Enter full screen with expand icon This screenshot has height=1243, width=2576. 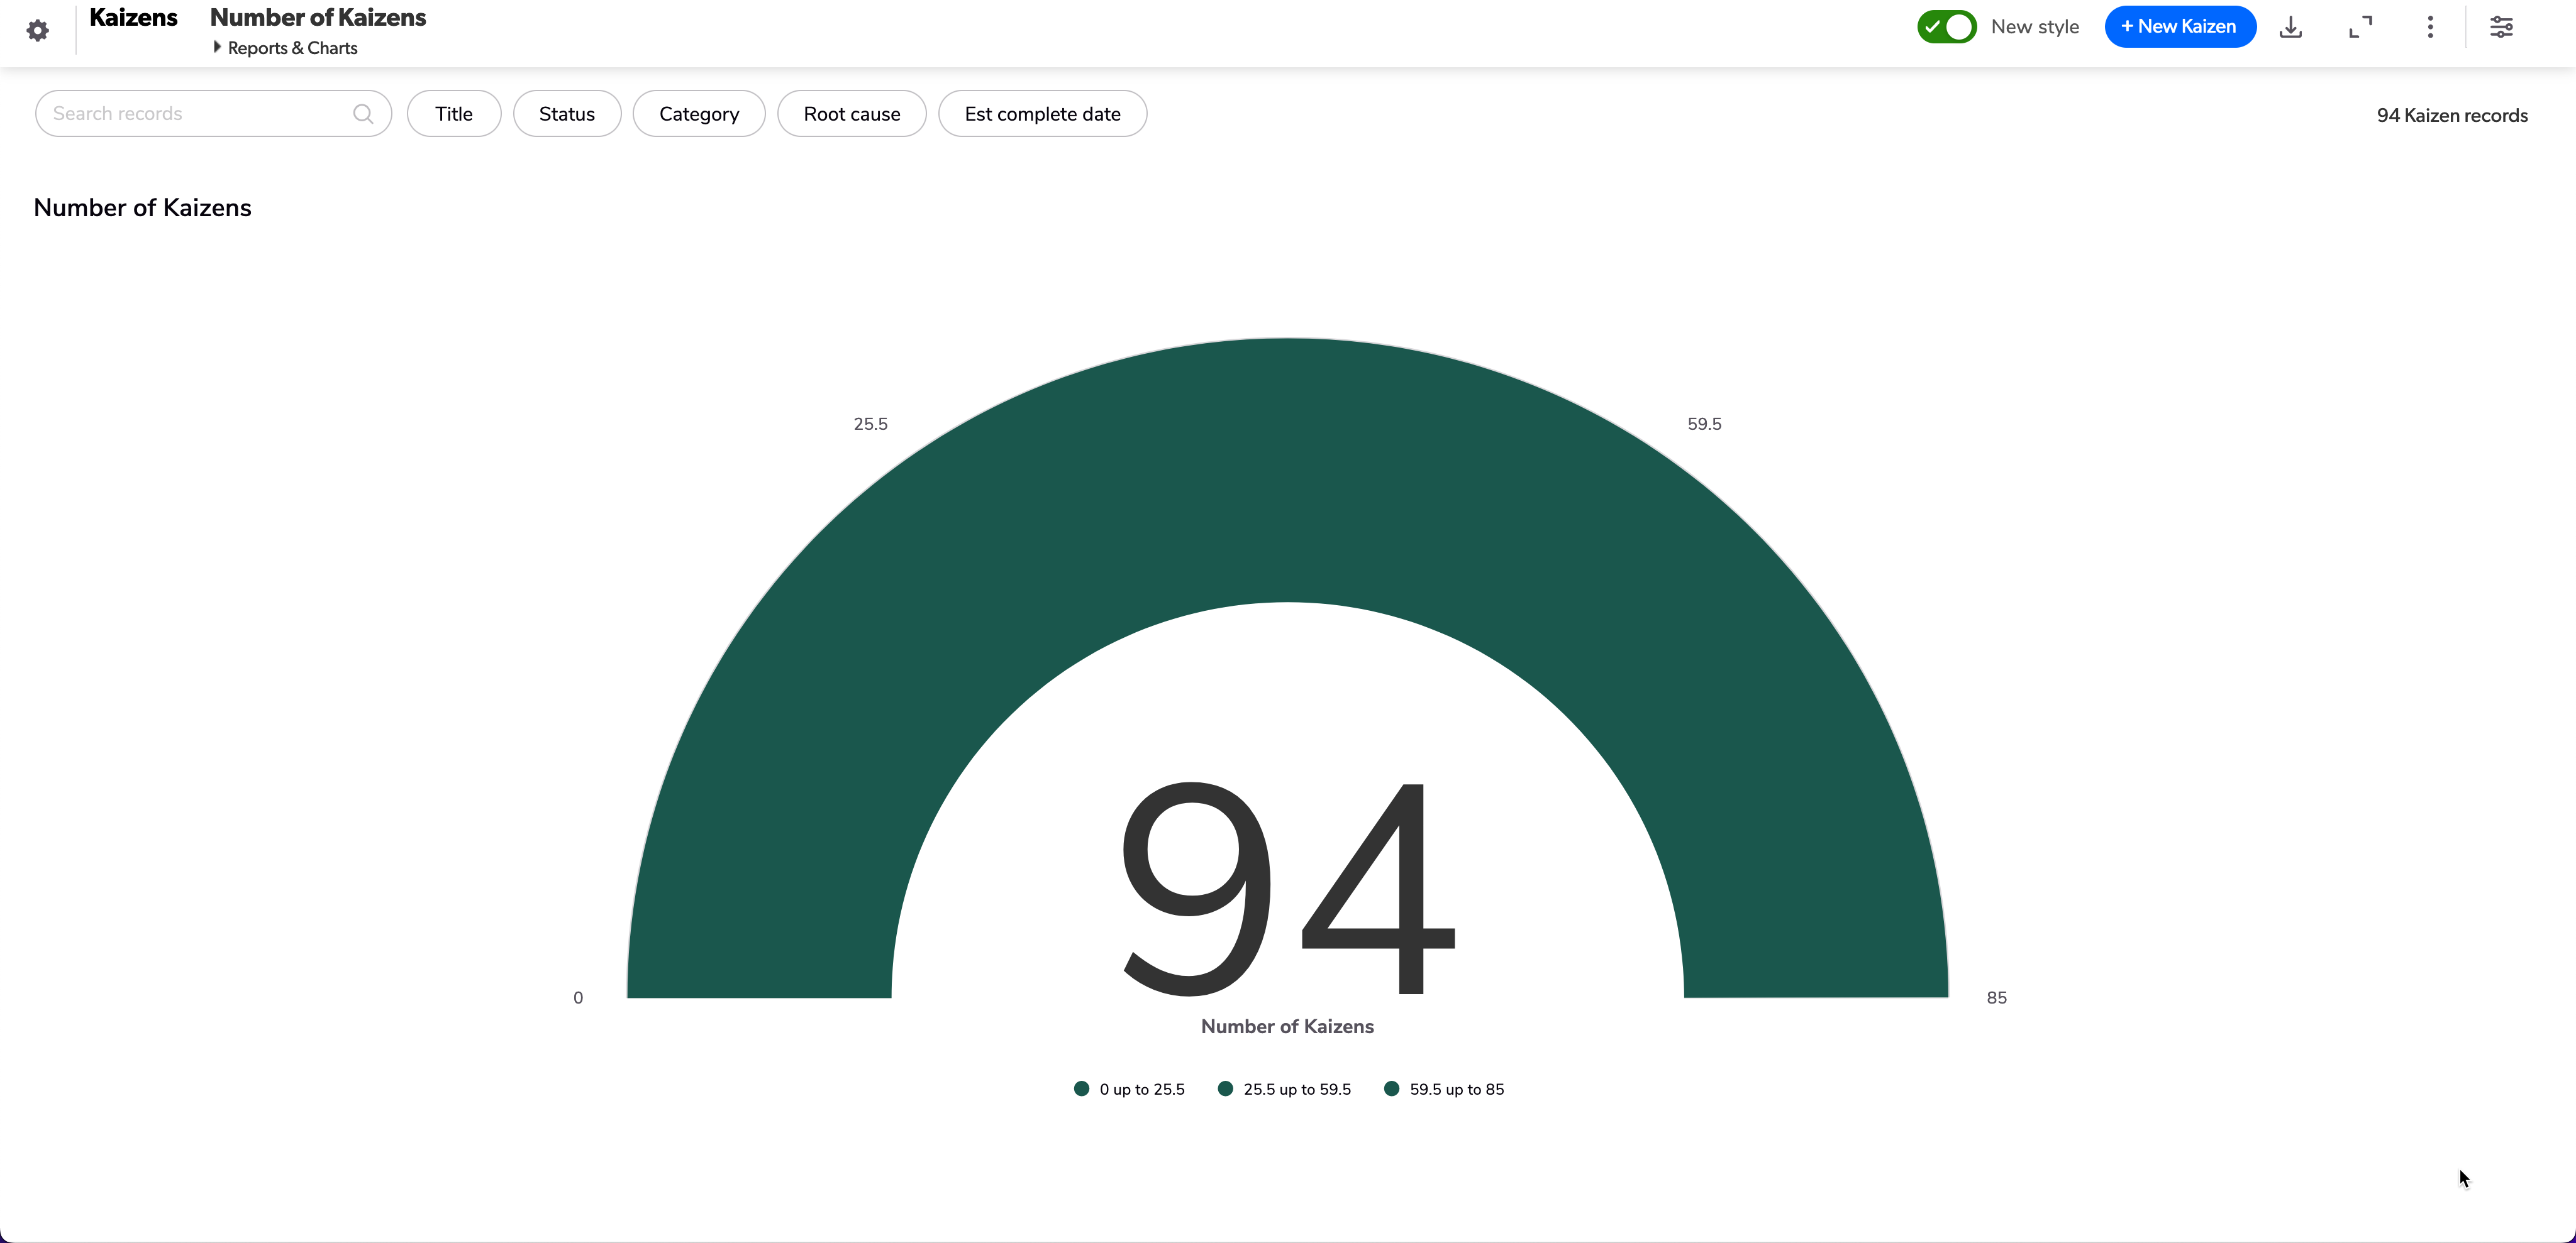(2360, 27)
